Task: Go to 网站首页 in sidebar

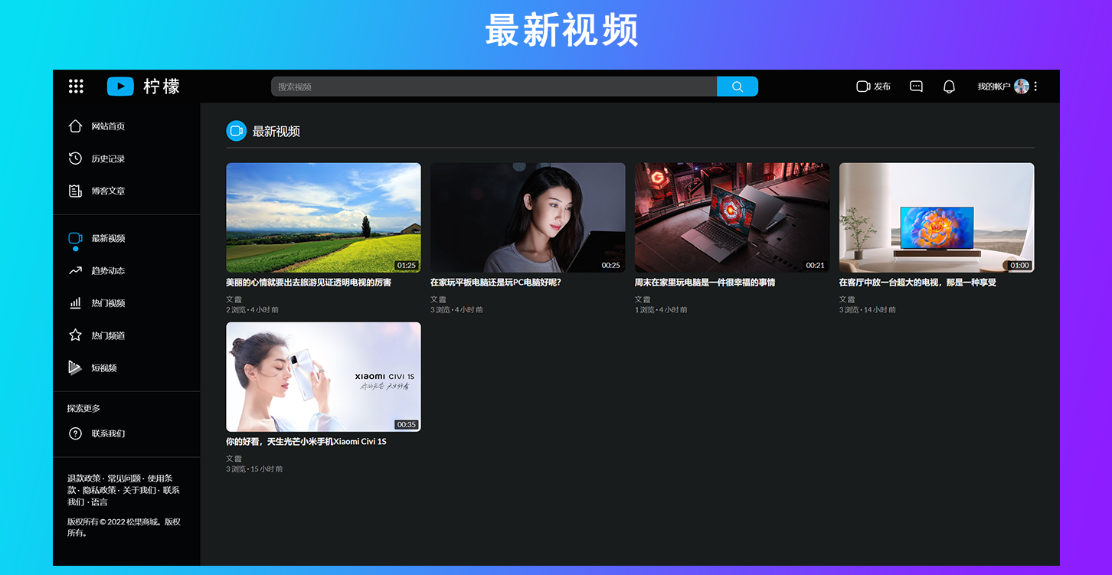Action: 108,126
